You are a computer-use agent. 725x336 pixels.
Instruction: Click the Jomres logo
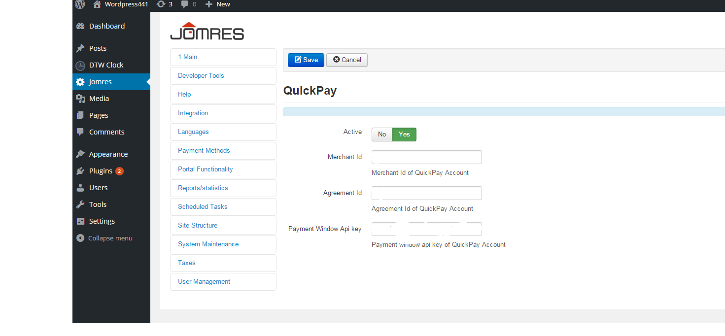[x=207, y=31]
